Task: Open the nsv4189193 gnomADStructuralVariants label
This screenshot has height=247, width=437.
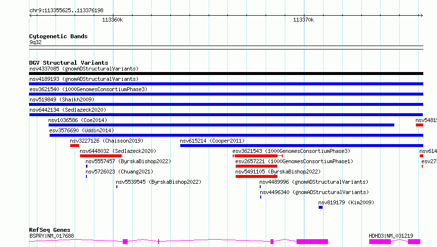Action: (x=84, y=79)
